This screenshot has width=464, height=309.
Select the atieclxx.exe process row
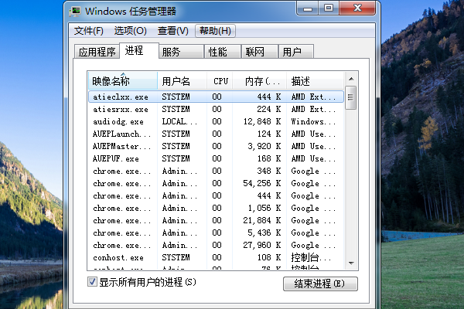[x=216, y=97]
